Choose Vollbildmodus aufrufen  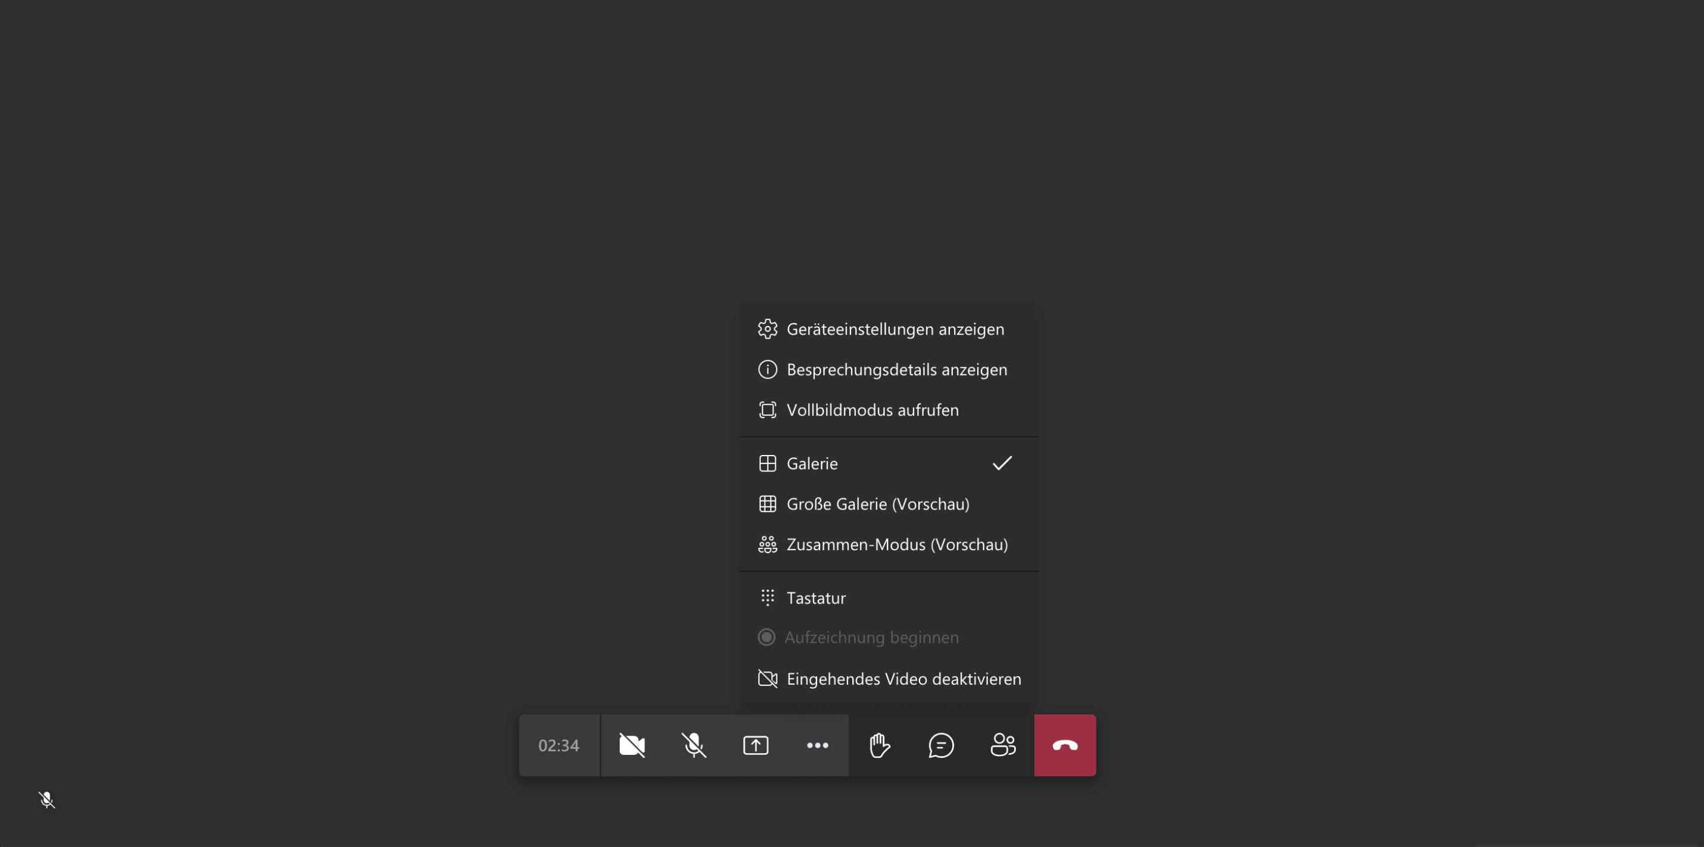tap(889, 410)
